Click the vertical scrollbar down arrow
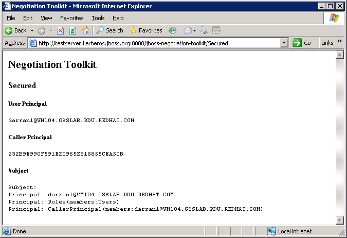 point(339,220)
